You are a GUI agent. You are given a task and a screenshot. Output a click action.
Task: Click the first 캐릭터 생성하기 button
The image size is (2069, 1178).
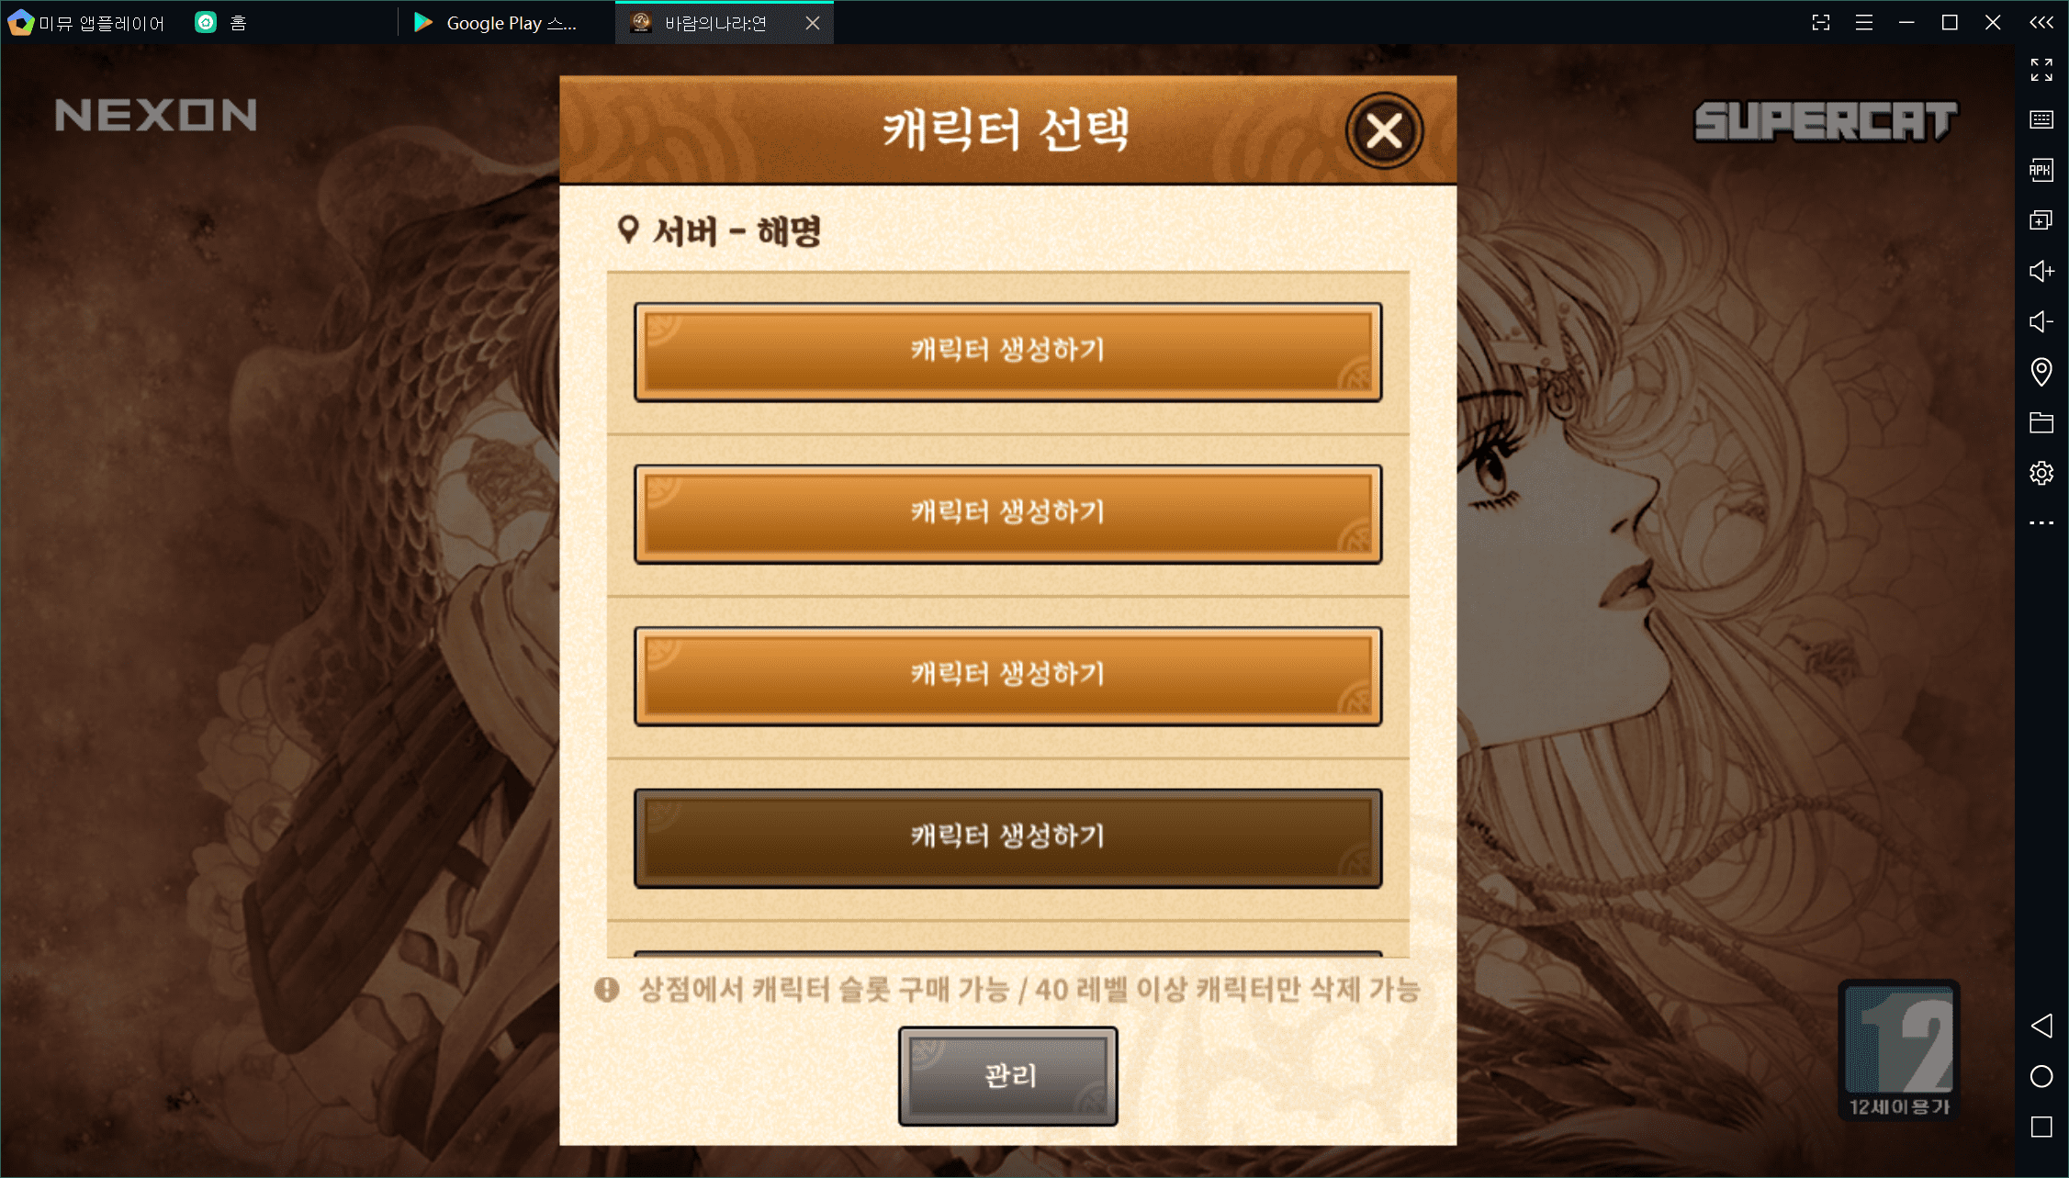point(1007,352)
